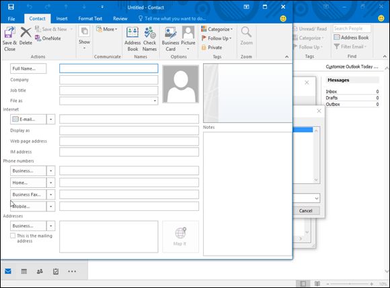The width and height of the screenshot is (390, 288).
Task: Click the Home phone button
Action: click(28, 183)
